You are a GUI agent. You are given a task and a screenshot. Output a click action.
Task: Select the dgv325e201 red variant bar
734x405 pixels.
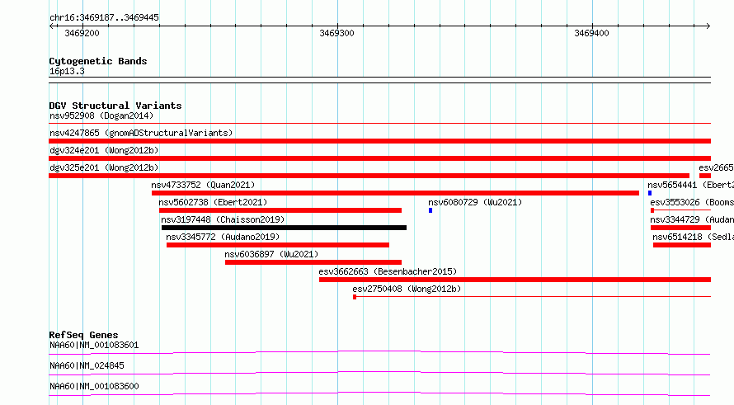(369, 176)
